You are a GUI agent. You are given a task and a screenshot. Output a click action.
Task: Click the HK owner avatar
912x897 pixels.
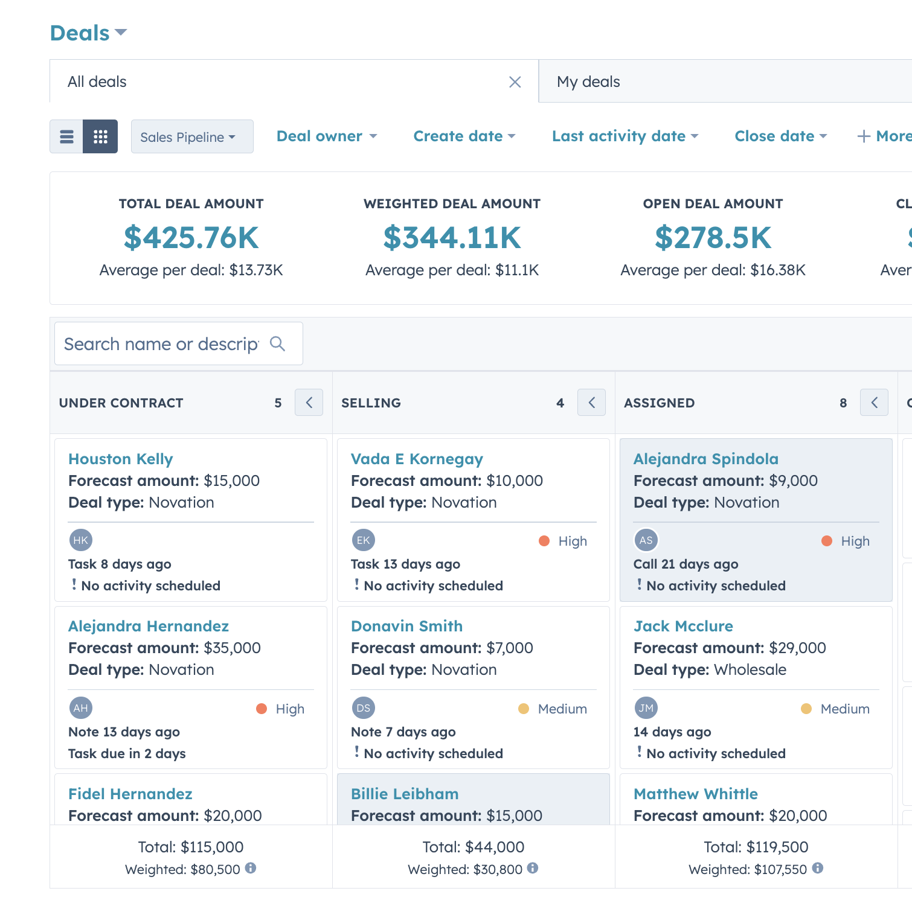tap(81, 540)
